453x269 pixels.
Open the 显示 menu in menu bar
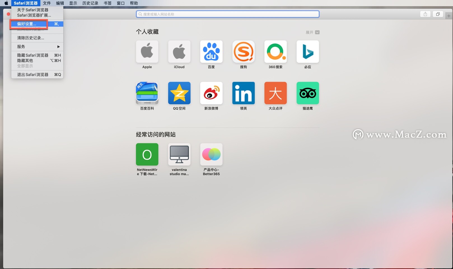(73, 3)
